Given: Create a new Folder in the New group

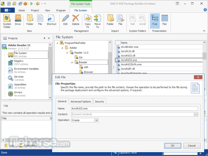Looking at the screenshot, I should [30, 20].
